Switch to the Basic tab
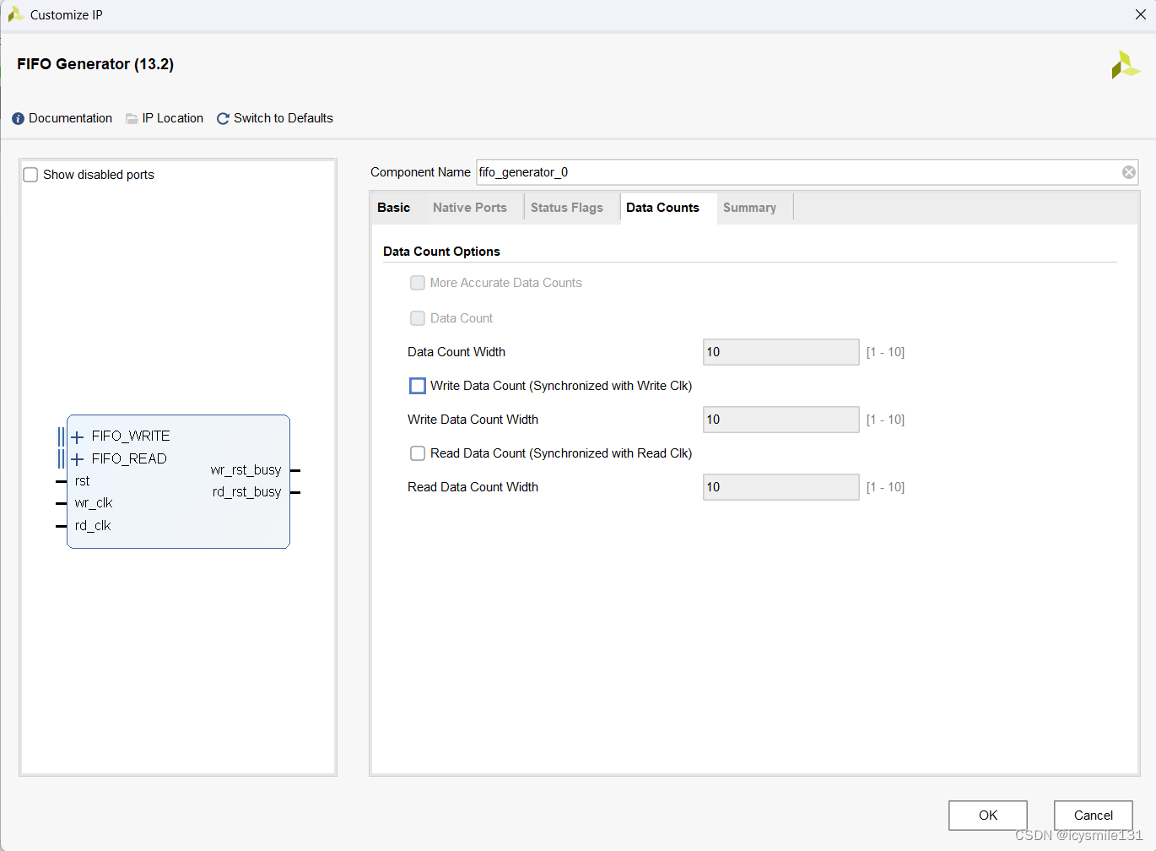 [393, 208]
